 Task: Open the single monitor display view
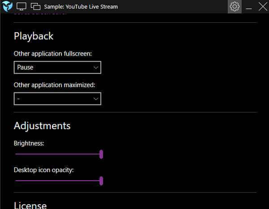22,7
